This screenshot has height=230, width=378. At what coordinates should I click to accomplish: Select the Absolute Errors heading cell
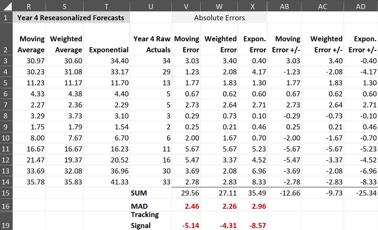[219, 17]
